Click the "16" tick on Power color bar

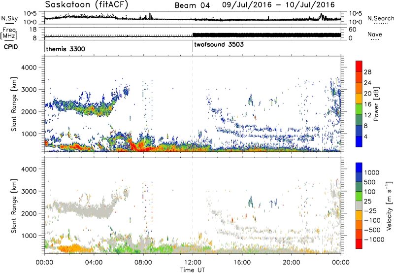point(367,104)
